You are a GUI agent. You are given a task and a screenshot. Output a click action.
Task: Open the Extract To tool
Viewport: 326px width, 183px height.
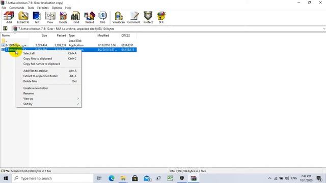pos(23,17)
